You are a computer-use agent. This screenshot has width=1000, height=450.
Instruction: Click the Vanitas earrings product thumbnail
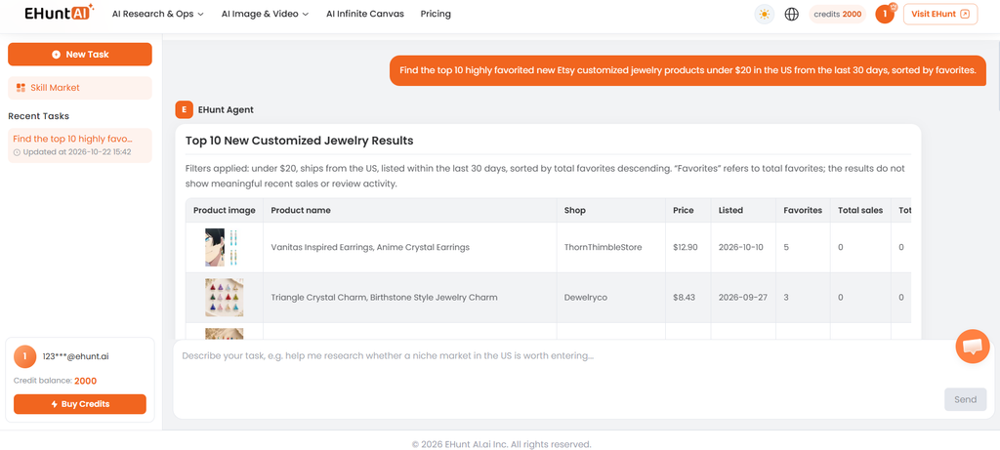(224, 247)
